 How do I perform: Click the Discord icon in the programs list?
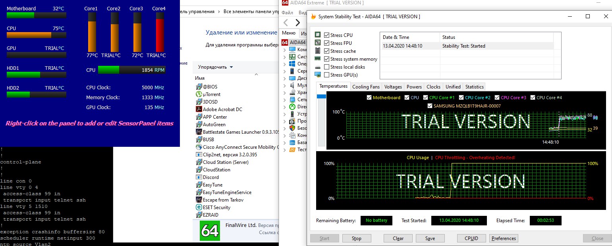(199, 177)
